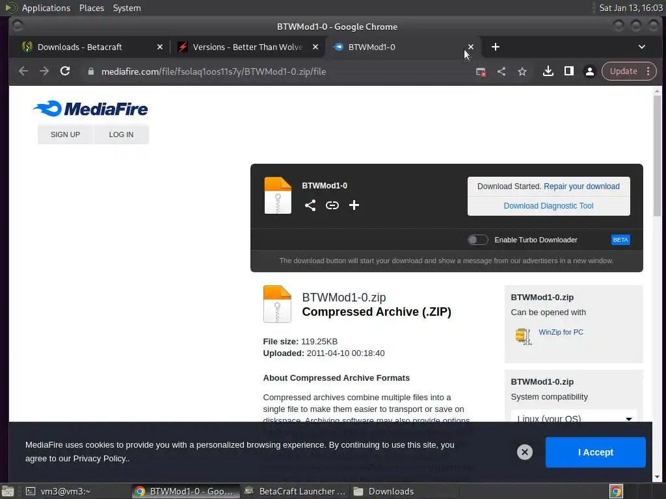
Task: Share the BTWMod1-0 file
Action: coord(310,205)
